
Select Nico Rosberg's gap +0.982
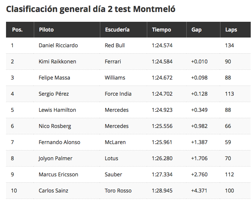pos(199,126)
